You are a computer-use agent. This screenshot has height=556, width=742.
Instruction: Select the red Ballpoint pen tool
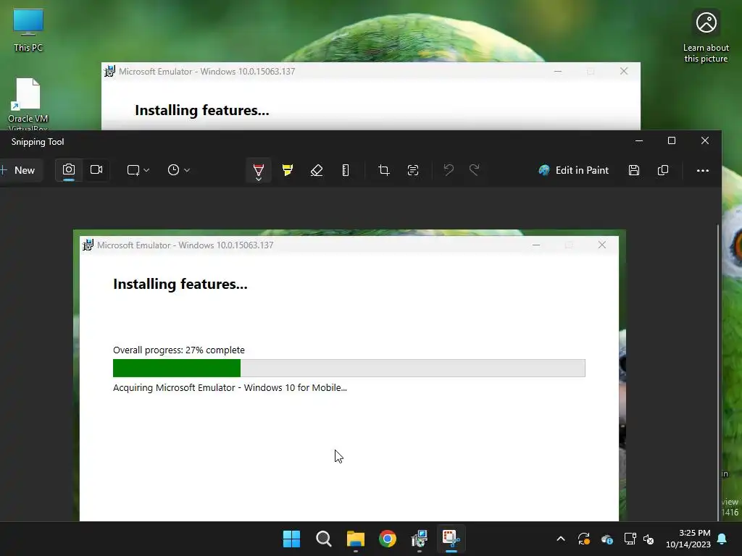click(x=259, y=171)
